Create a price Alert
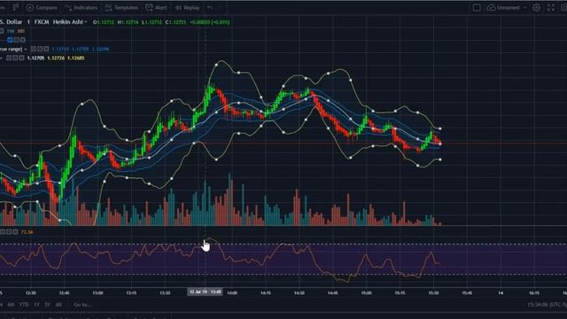The height and width of the screenshot is (319, 567). coord(156,8)
